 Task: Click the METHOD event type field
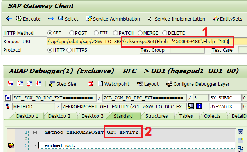34,107
